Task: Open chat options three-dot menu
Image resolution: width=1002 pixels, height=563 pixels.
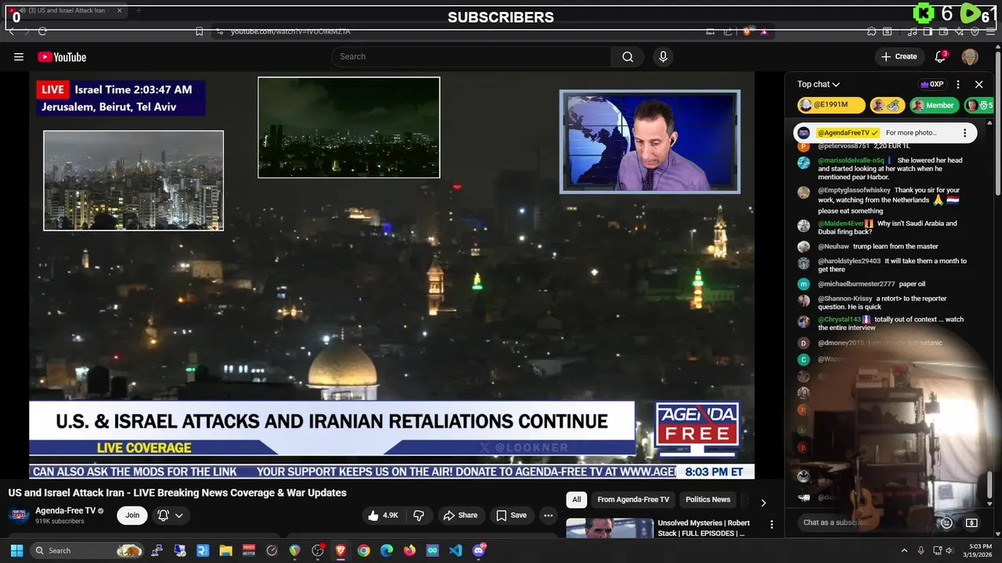Action: (x=958, y=84)
